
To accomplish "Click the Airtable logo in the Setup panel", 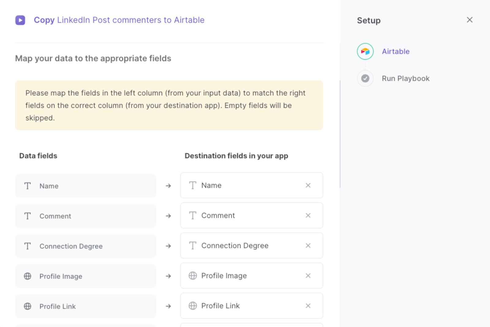I will click(x=365, y=51).
